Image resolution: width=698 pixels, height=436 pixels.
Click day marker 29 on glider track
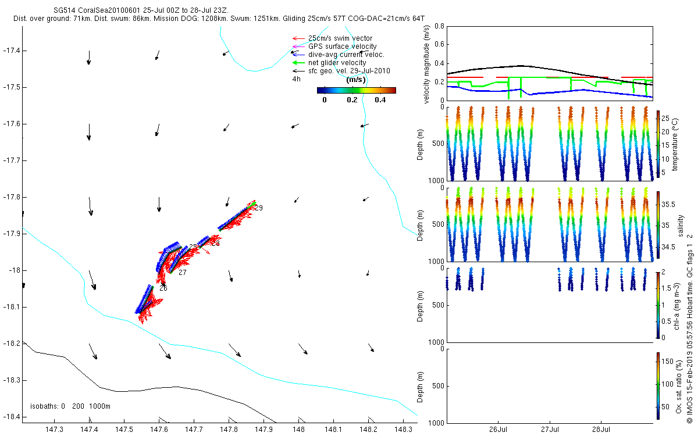coord(259,208)
